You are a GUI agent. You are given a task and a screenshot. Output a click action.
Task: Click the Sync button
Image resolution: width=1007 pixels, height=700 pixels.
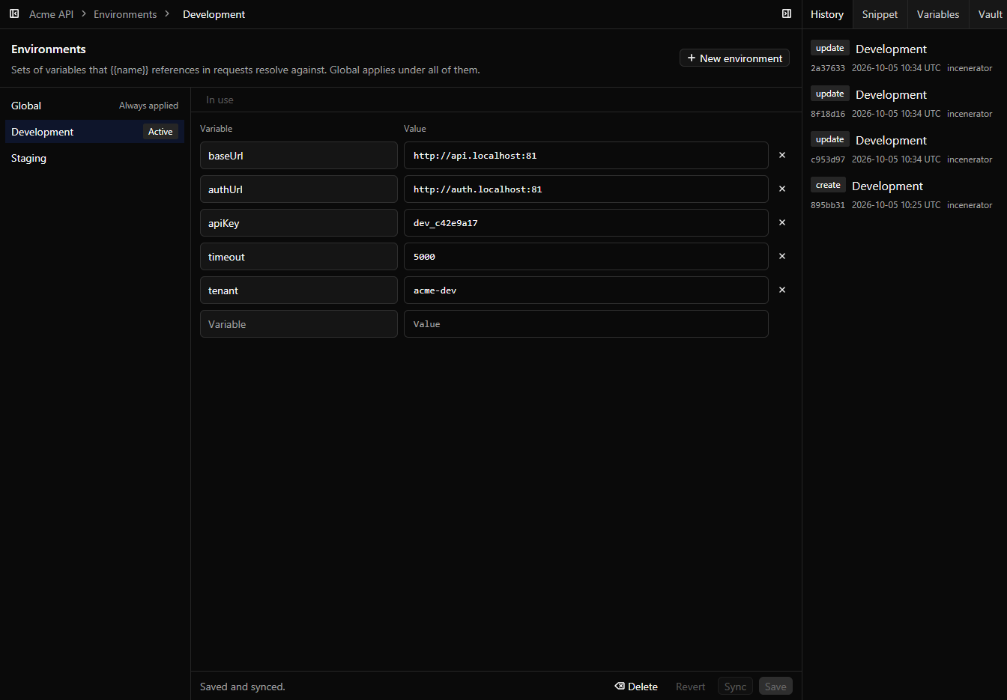coord(735,687)
